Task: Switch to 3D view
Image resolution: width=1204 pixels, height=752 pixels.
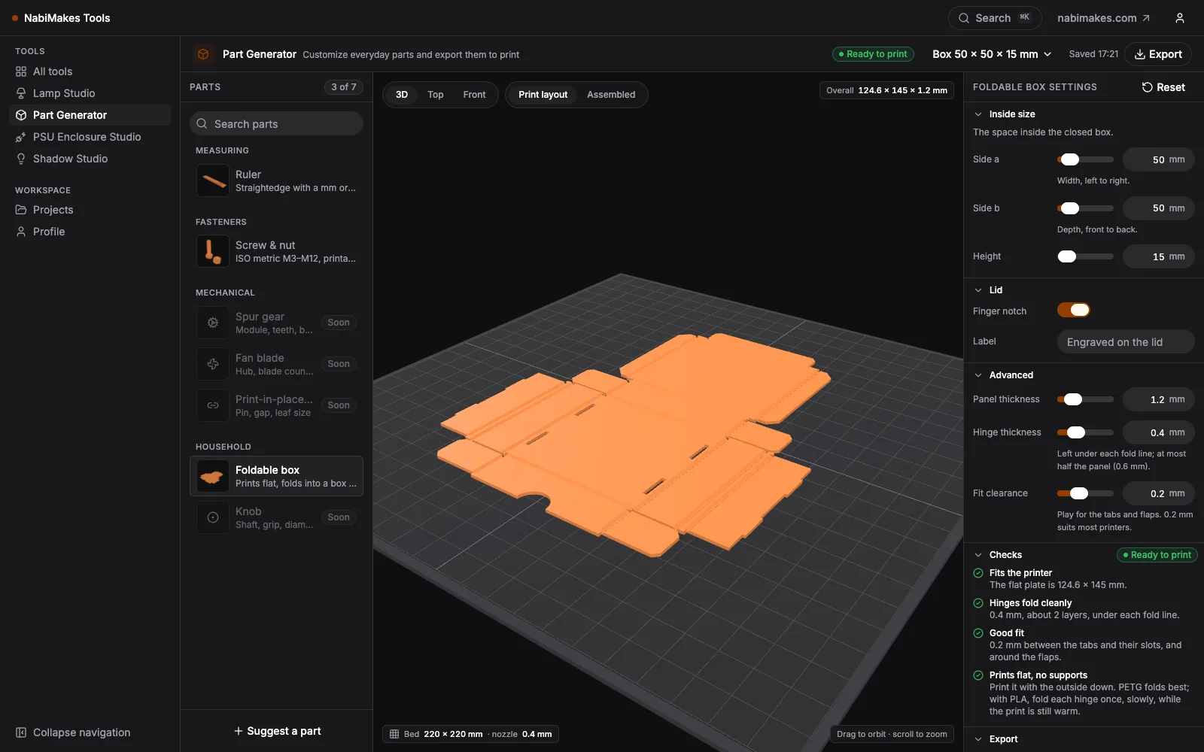Action: point(402,95)
